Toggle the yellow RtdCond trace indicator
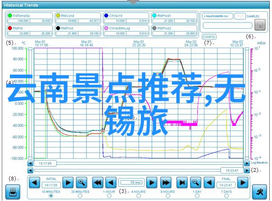The width and height of the screenshot is (272, 201). click(58, 16)
